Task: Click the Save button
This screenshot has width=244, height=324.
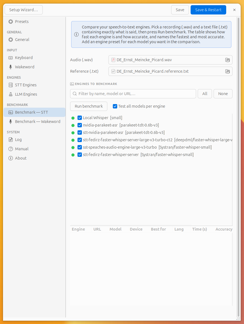Action: point(180,10)
